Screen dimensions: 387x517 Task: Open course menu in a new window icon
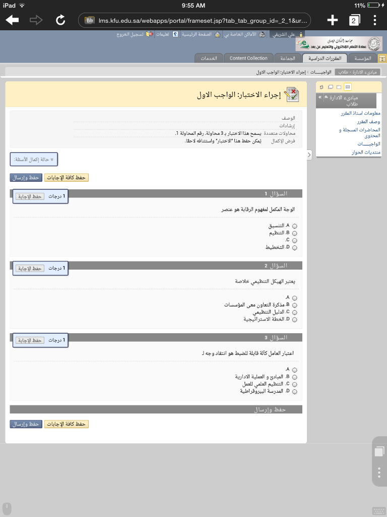click(x=331, y=87)
